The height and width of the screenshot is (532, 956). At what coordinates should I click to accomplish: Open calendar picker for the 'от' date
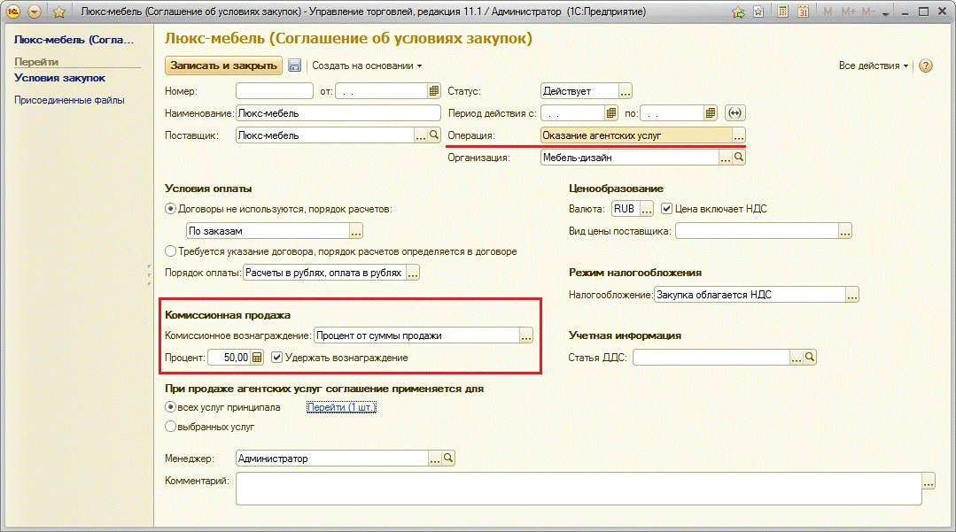434,90
